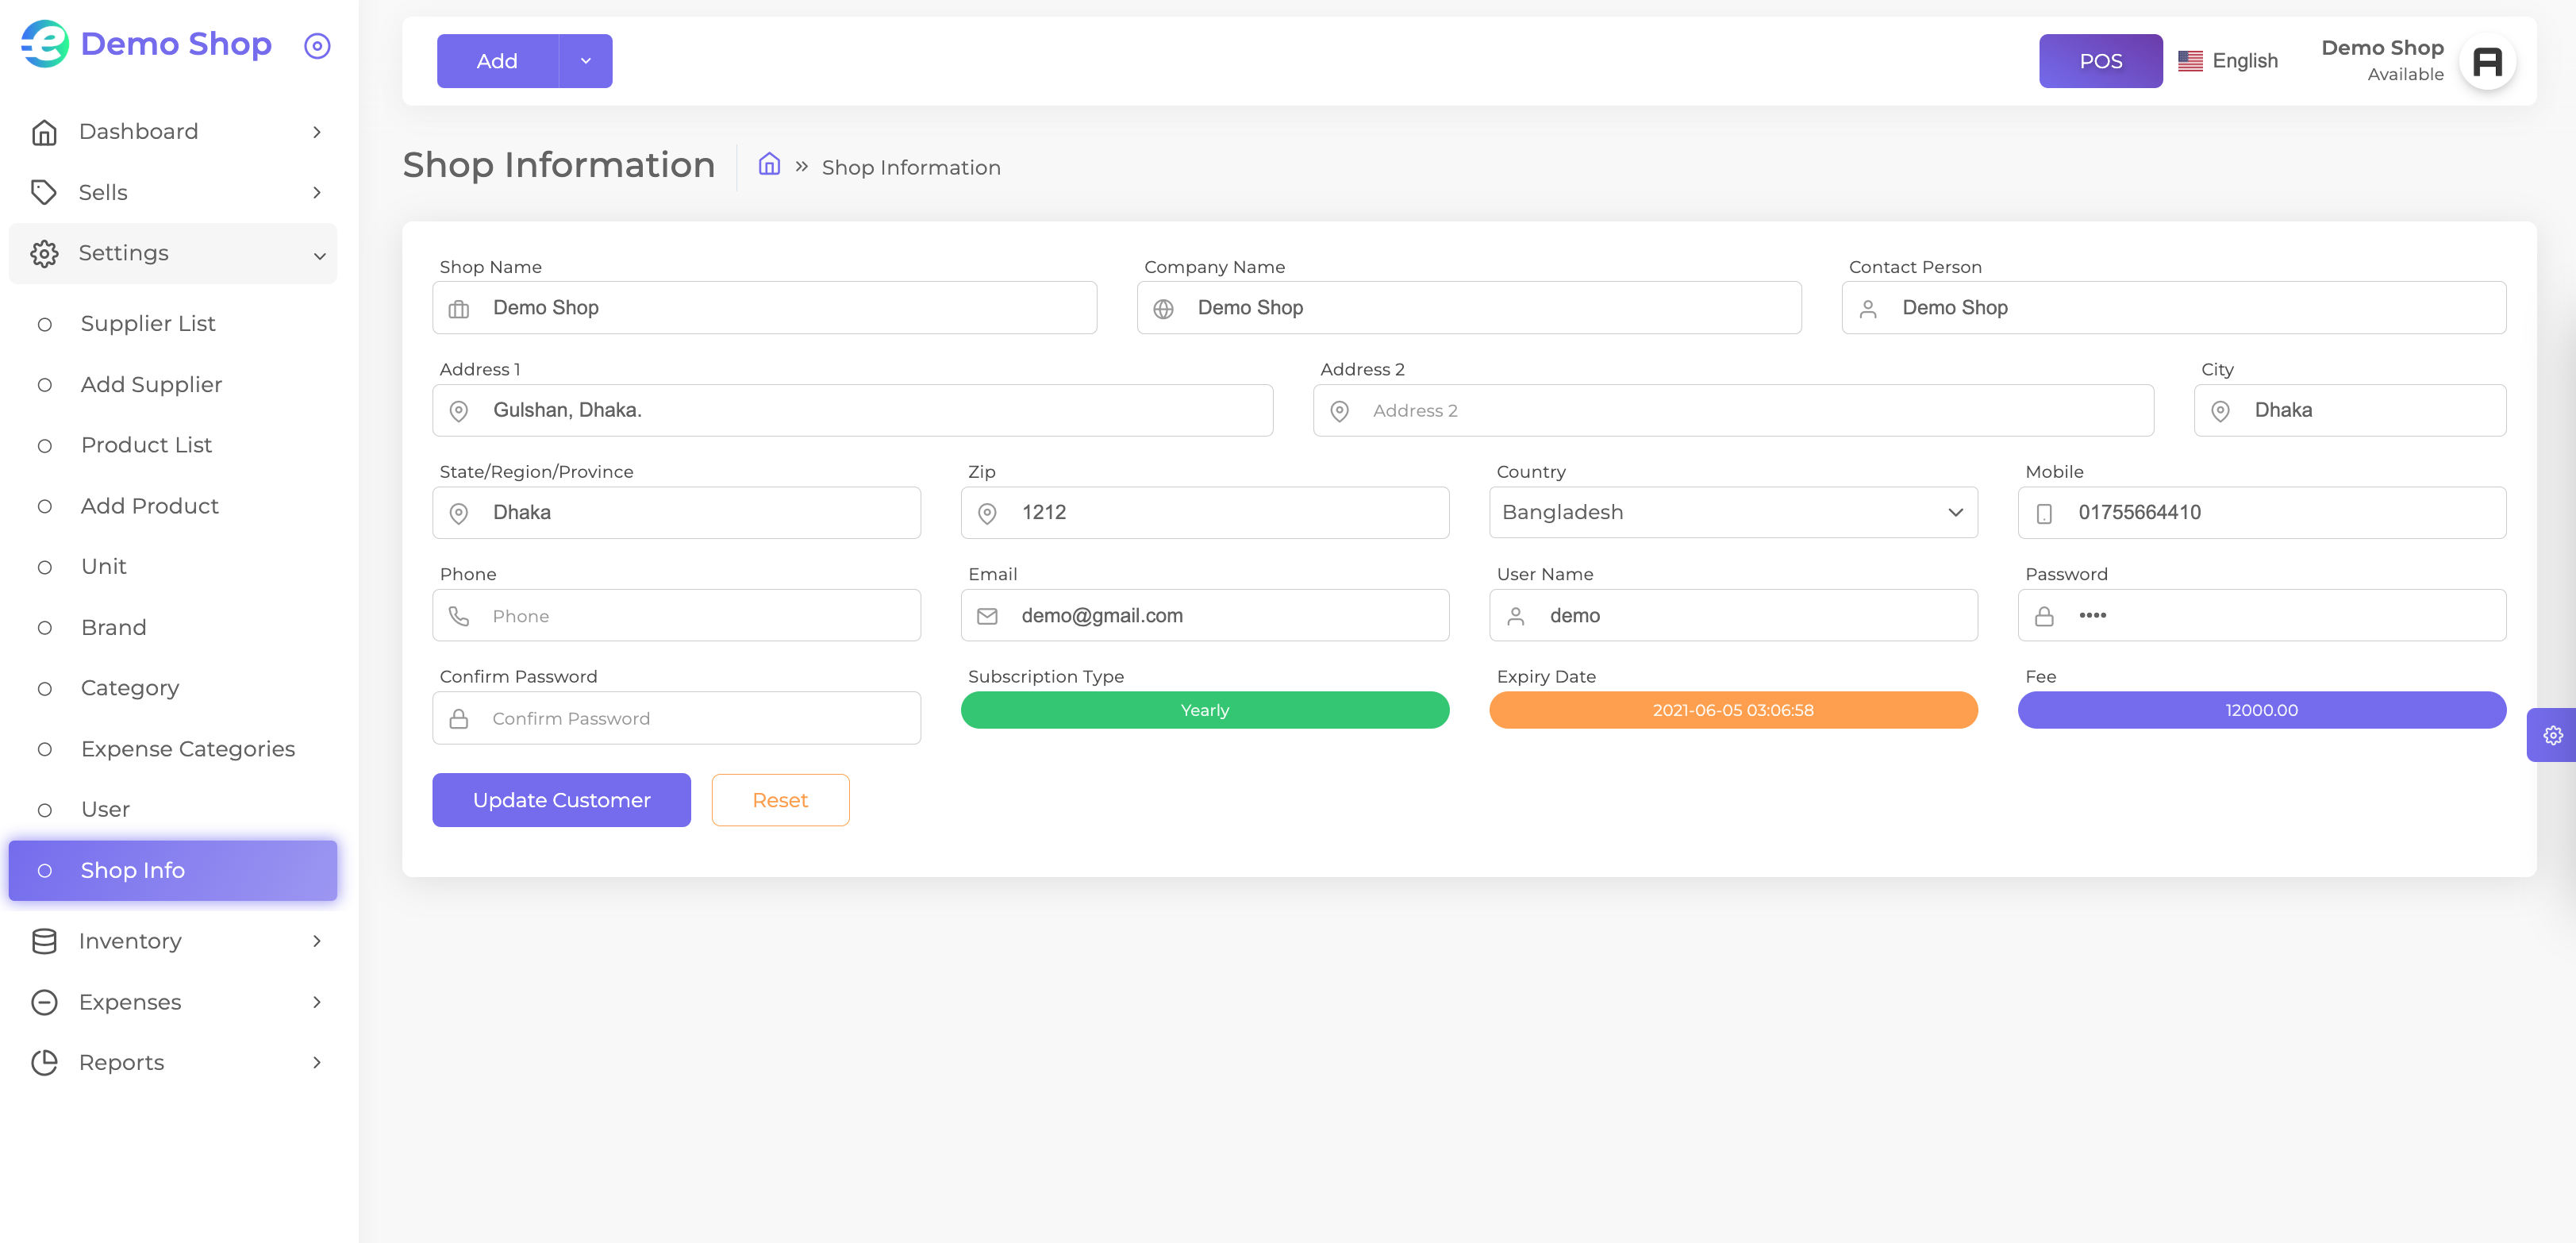The width and height of the screenshot is (2576, 1243).
Task: Open Product List menu item
Action: pyautogui.click(x=146, y=445)
